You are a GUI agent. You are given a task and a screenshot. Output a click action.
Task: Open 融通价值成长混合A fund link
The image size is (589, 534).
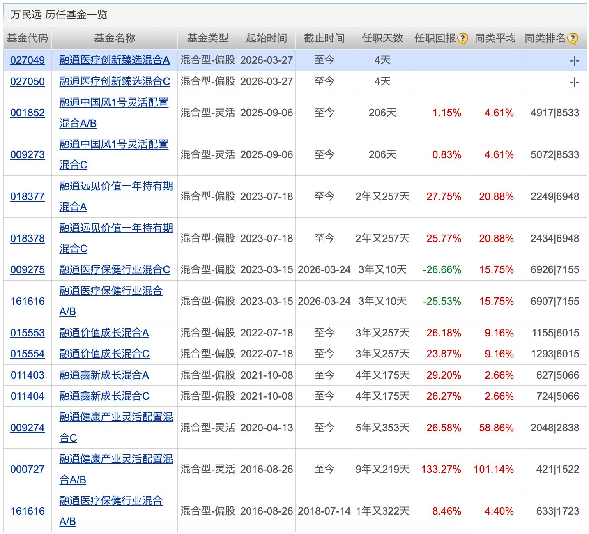pyautogui.click(x=104, y=333)
